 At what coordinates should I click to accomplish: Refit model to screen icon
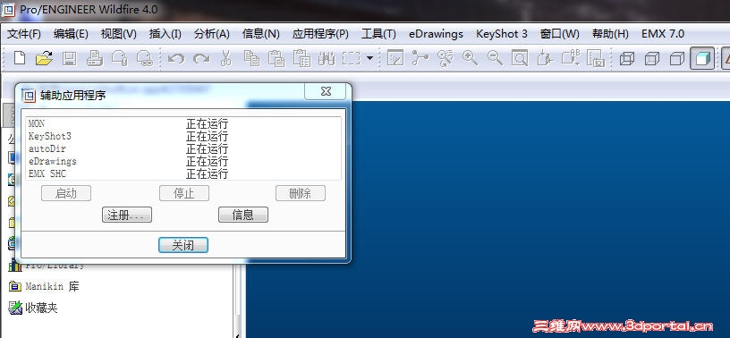tap(520, 58)
